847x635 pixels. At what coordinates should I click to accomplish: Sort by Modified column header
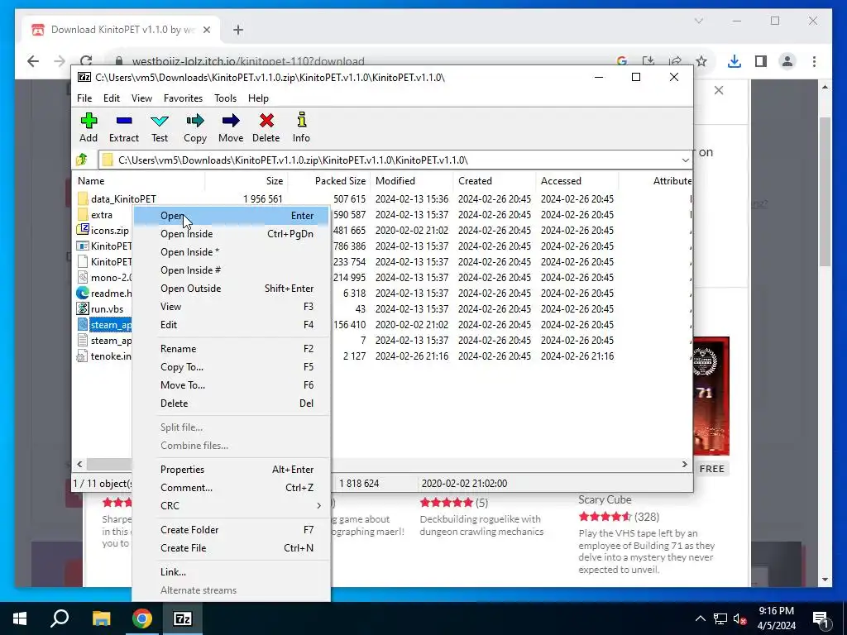[x=412, y=181]
